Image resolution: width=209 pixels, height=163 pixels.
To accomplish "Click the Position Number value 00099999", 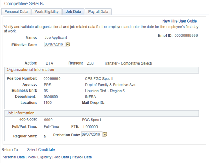I will point(52,79).
